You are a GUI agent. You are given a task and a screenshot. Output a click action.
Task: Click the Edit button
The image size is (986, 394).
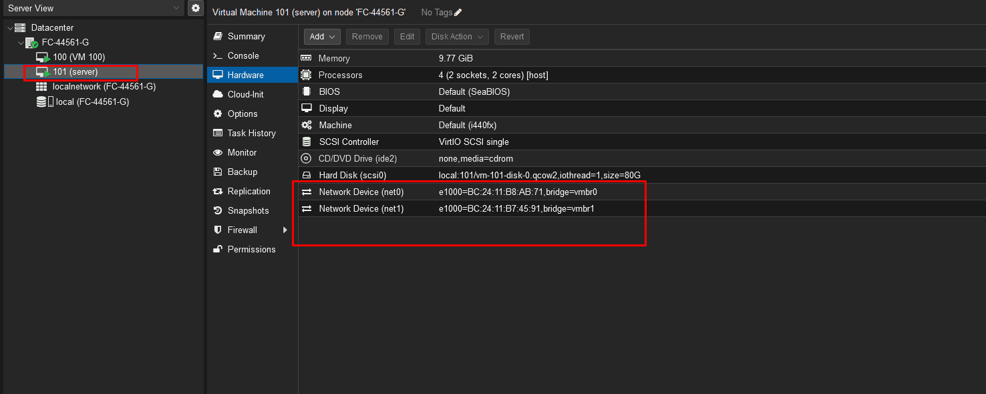pyautogui.click(x=407, y=37)
